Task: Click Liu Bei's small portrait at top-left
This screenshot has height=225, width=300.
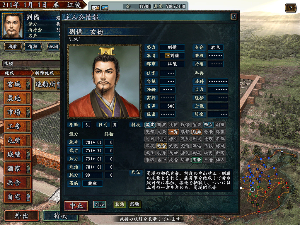Action: (x=13, y=25)
